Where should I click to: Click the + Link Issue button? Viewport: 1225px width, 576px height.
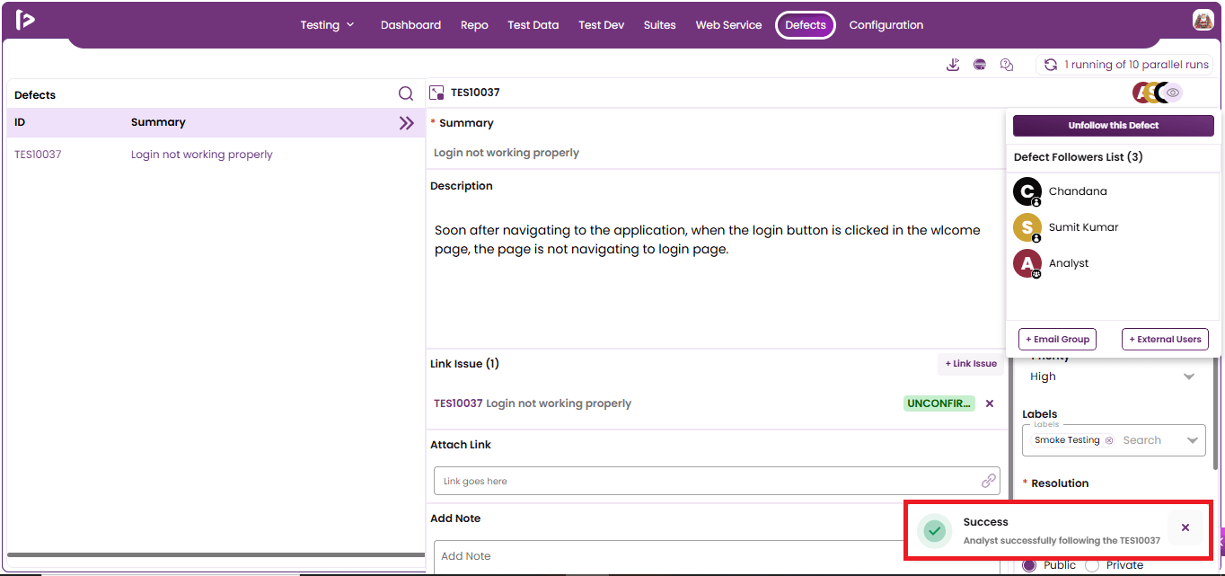(971, 364)
